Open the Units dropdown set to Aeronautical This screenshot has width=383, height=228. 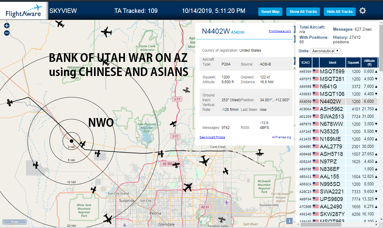point(325,51)
